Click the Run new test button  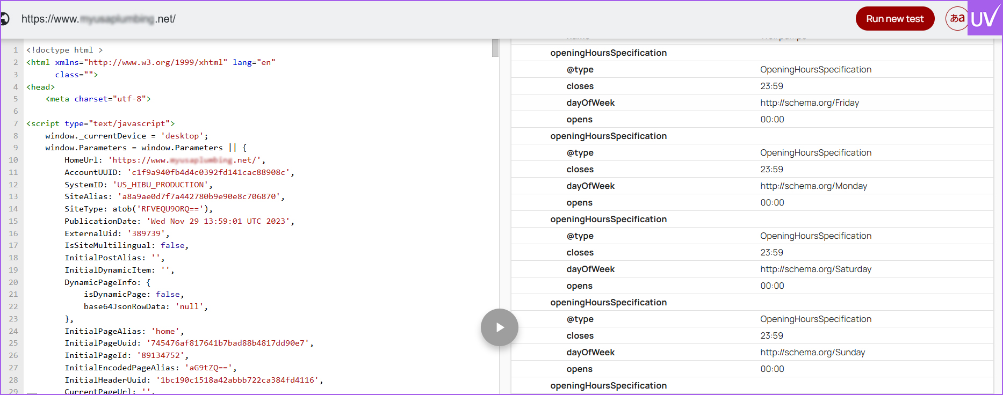894,19
